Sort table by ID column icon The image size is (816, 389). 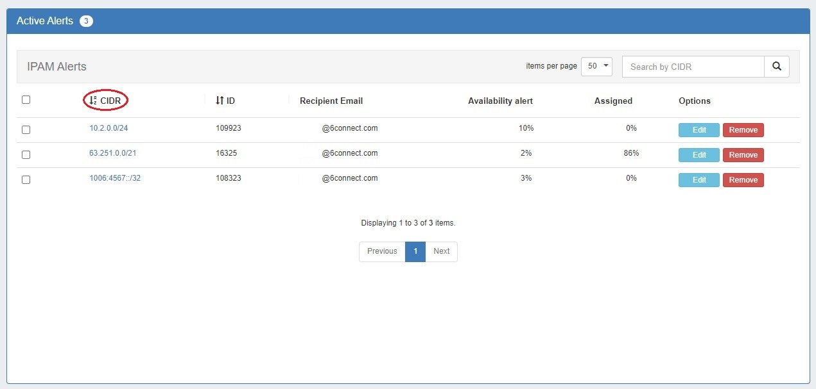tap(220, 101)
